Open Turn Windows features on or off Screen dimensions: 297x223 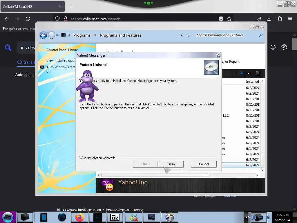(61, 69)
